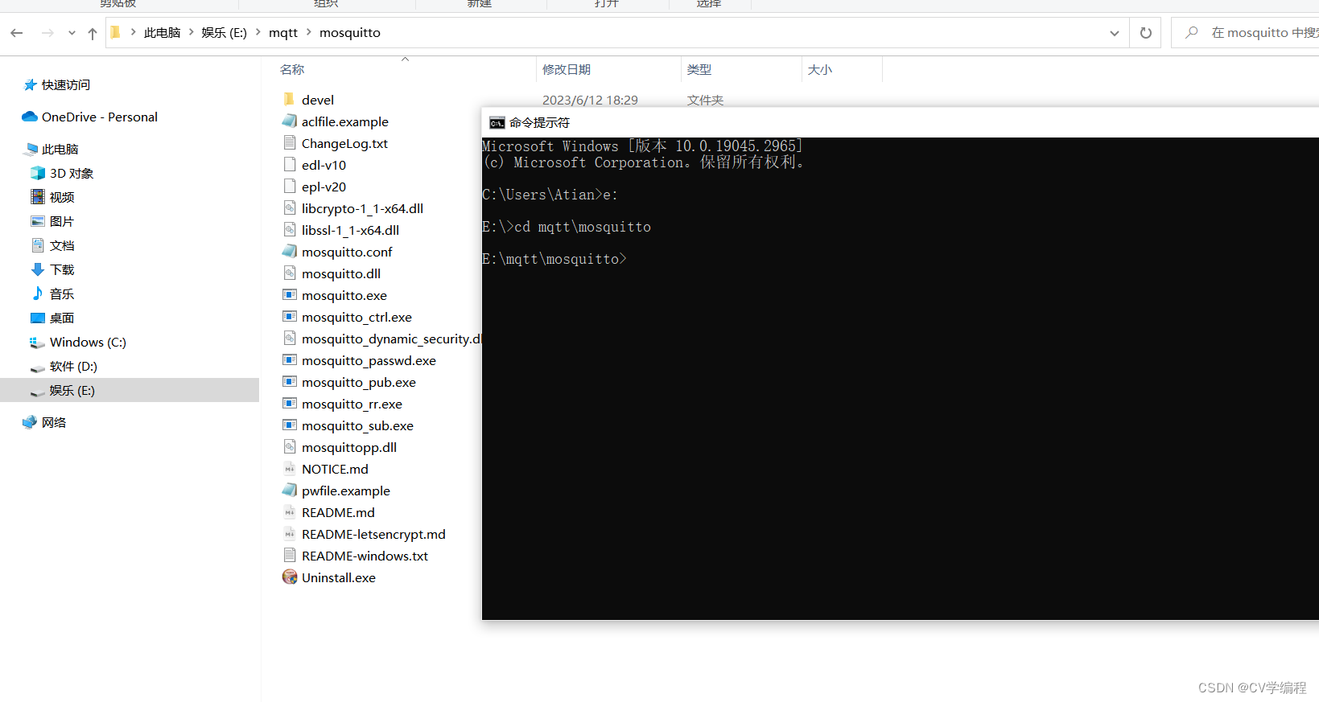Expand chevron after mqtt breadcrumb
The image size is (1319, 702).
tap(308, 33)
